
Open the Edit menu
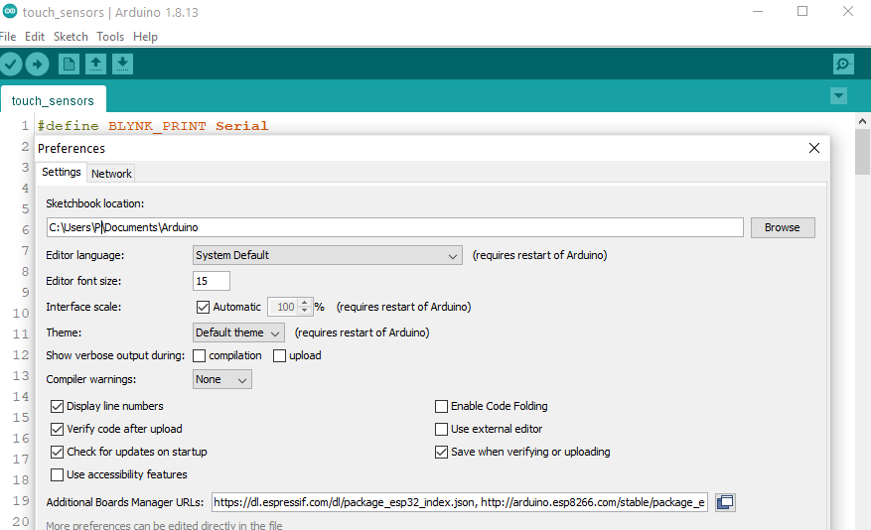(x=35, y=37)
